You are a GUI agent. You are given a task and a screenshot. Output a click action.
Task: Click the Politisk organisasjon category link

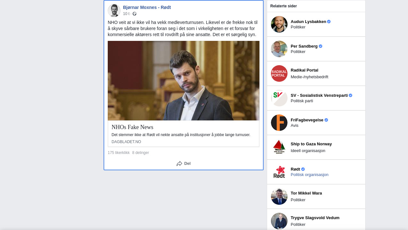[310, 175]
